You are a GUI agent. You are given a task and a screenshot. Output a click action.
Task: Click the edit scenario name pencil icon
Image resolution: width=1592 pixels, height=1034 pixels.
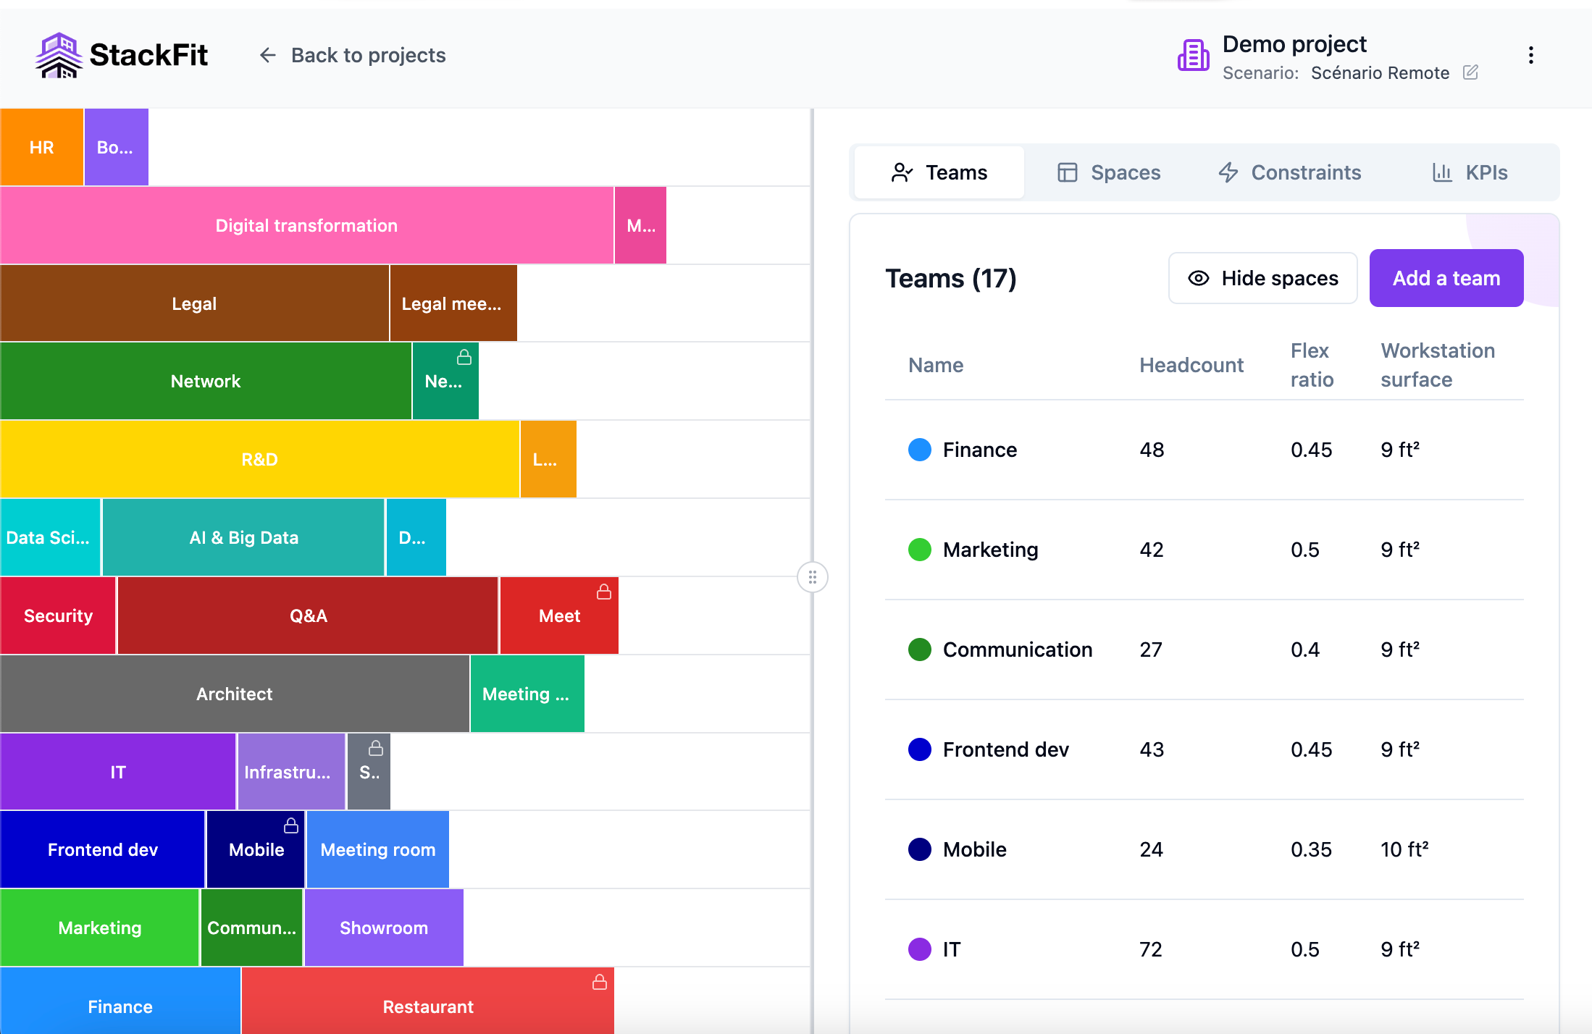(x=1470, y=72)
